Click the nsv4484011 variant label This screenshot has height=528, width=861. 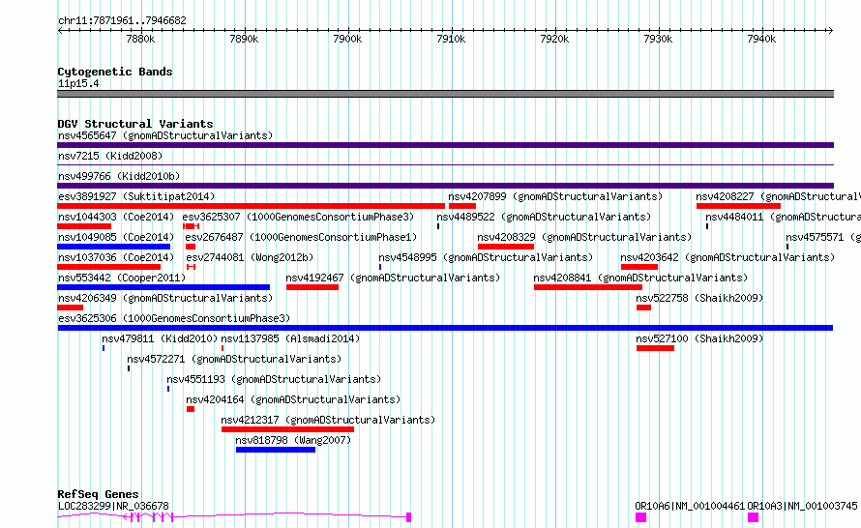click(783, 217)
